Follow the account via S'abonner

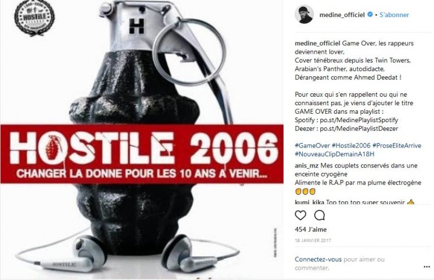[x=394, y=15]
